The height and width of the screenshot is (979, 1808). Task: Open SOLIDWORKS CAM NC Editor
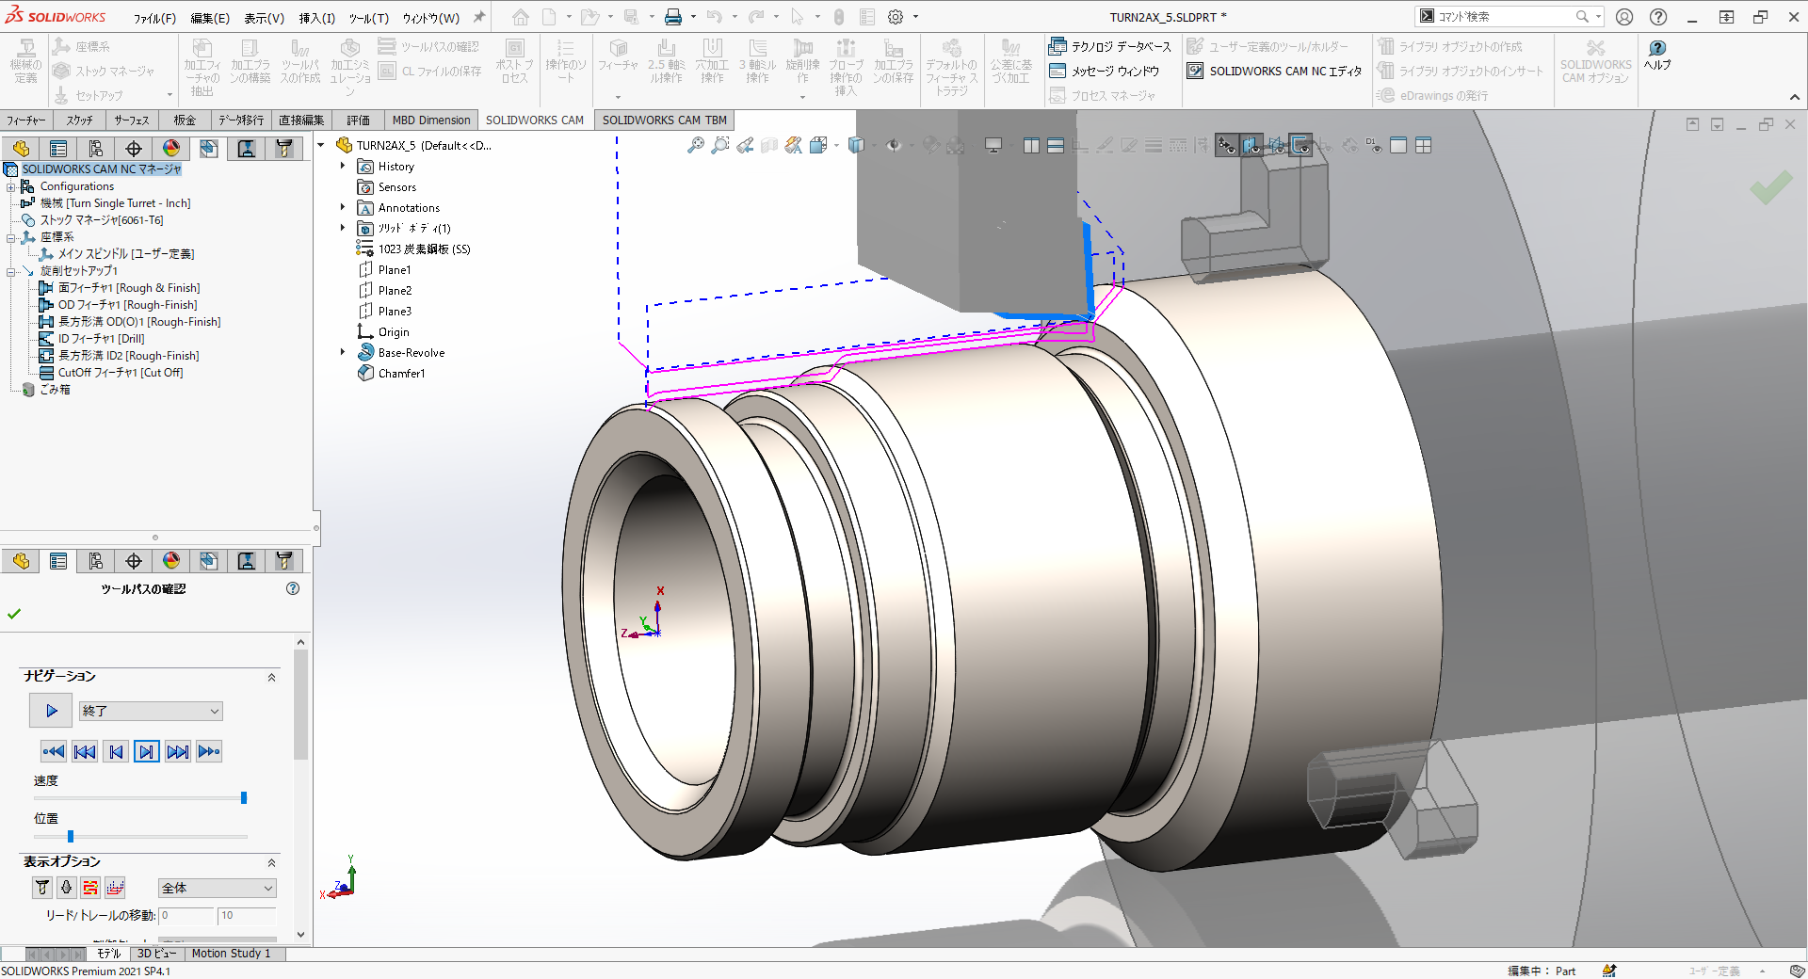[1275, 71]
